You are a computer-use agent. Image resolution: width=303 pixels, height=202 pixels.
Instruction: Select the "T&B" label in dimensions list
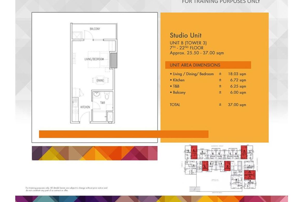[176, 86]
